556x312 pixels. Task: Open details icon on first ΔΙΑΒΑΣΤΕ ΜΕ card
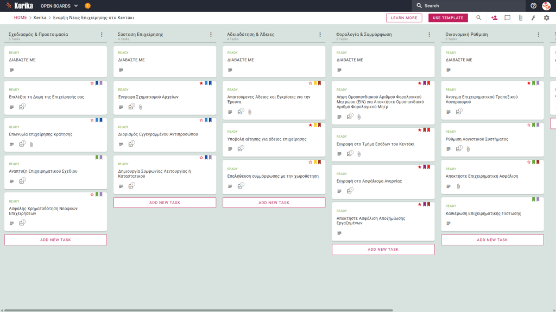12,70
